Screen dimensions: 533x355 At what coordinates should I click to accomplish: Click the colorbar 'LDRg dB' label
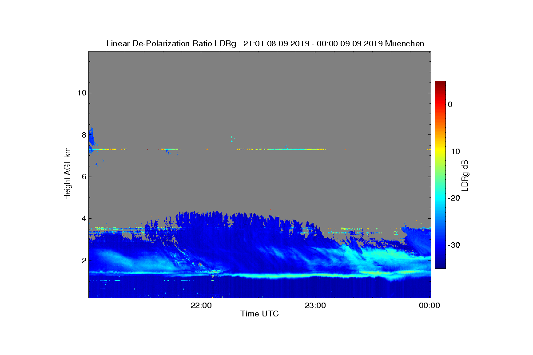pyautogui.click(x=465, y=175)
